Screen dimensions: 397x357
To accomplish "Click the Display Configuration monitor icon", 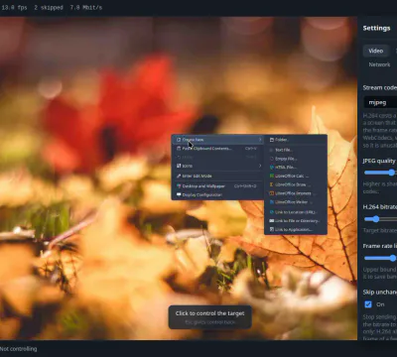I will pyautogui.click(x=179, y=194).
